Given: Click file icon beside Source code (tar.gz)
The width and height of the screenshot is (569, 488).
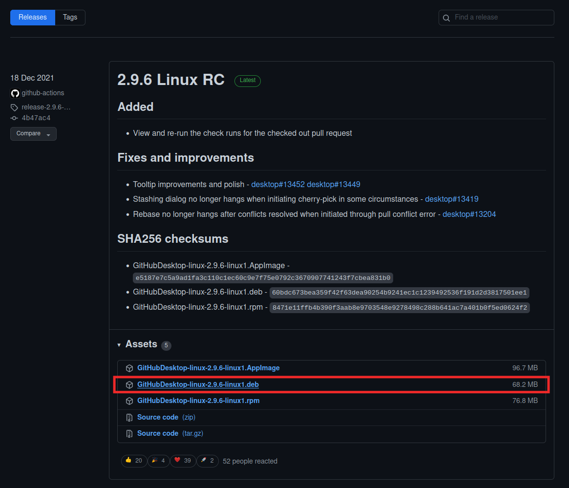Looking at the screenshot, I should [x=129, y=434].
